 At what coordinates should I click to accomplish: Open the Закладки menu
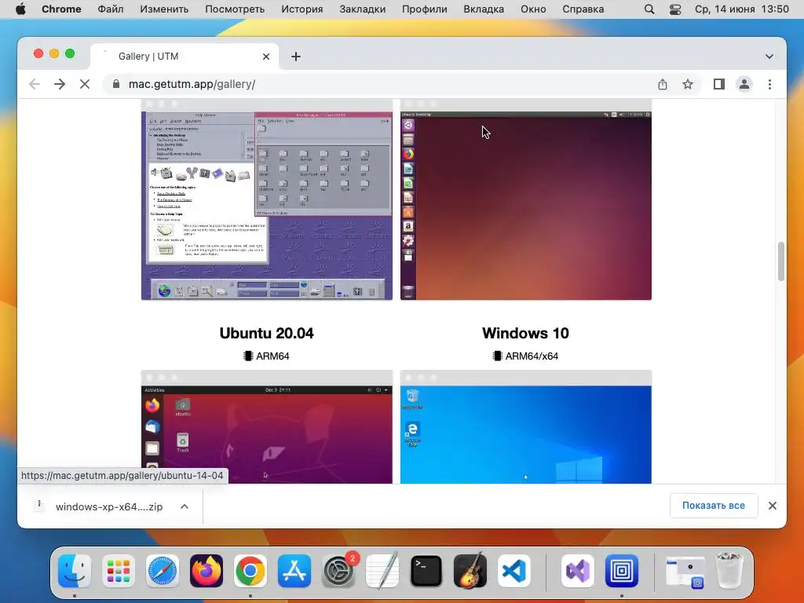(x=363, y=9)
